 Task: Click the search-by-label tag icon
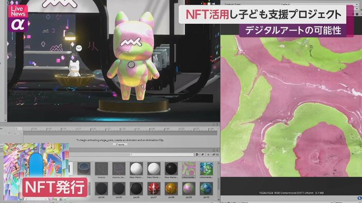coord(203,154)
